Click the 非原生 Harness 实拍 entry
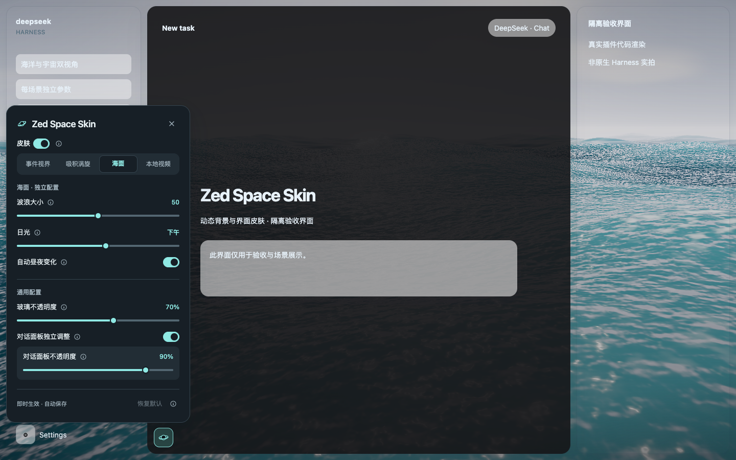 622,62
